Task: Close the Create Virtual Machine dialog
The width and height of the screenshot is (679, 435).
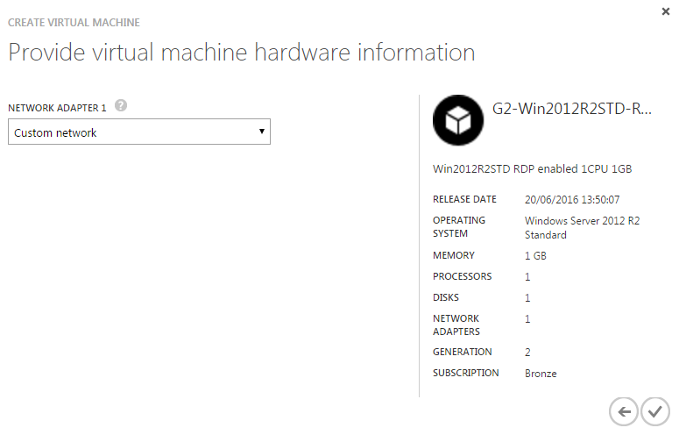Action: coord(666,11)
